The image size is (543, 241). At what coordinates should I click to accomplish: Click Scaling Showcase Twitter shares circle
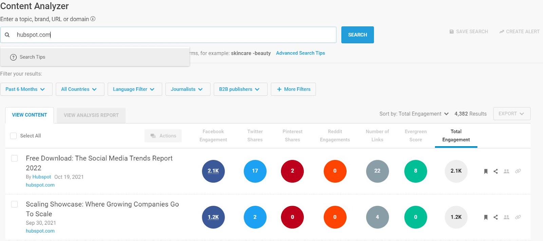255,217
